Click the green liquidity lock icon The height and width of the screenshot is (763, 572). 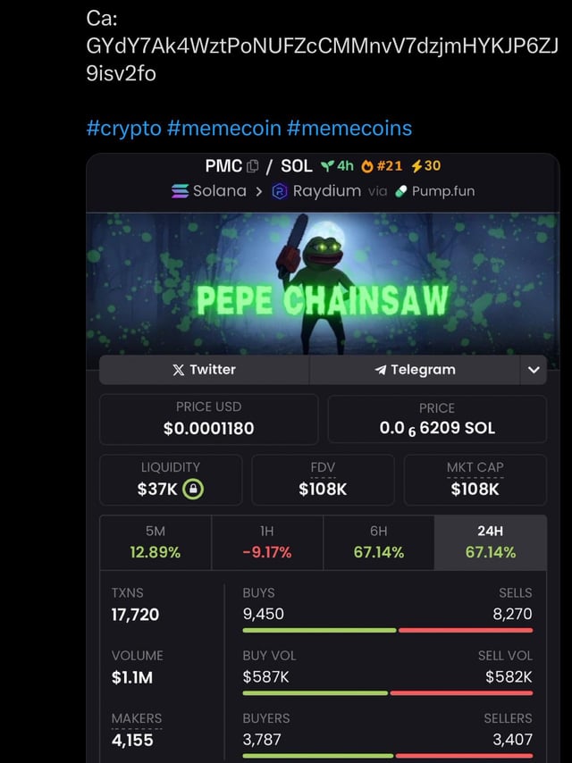point(193,489)
